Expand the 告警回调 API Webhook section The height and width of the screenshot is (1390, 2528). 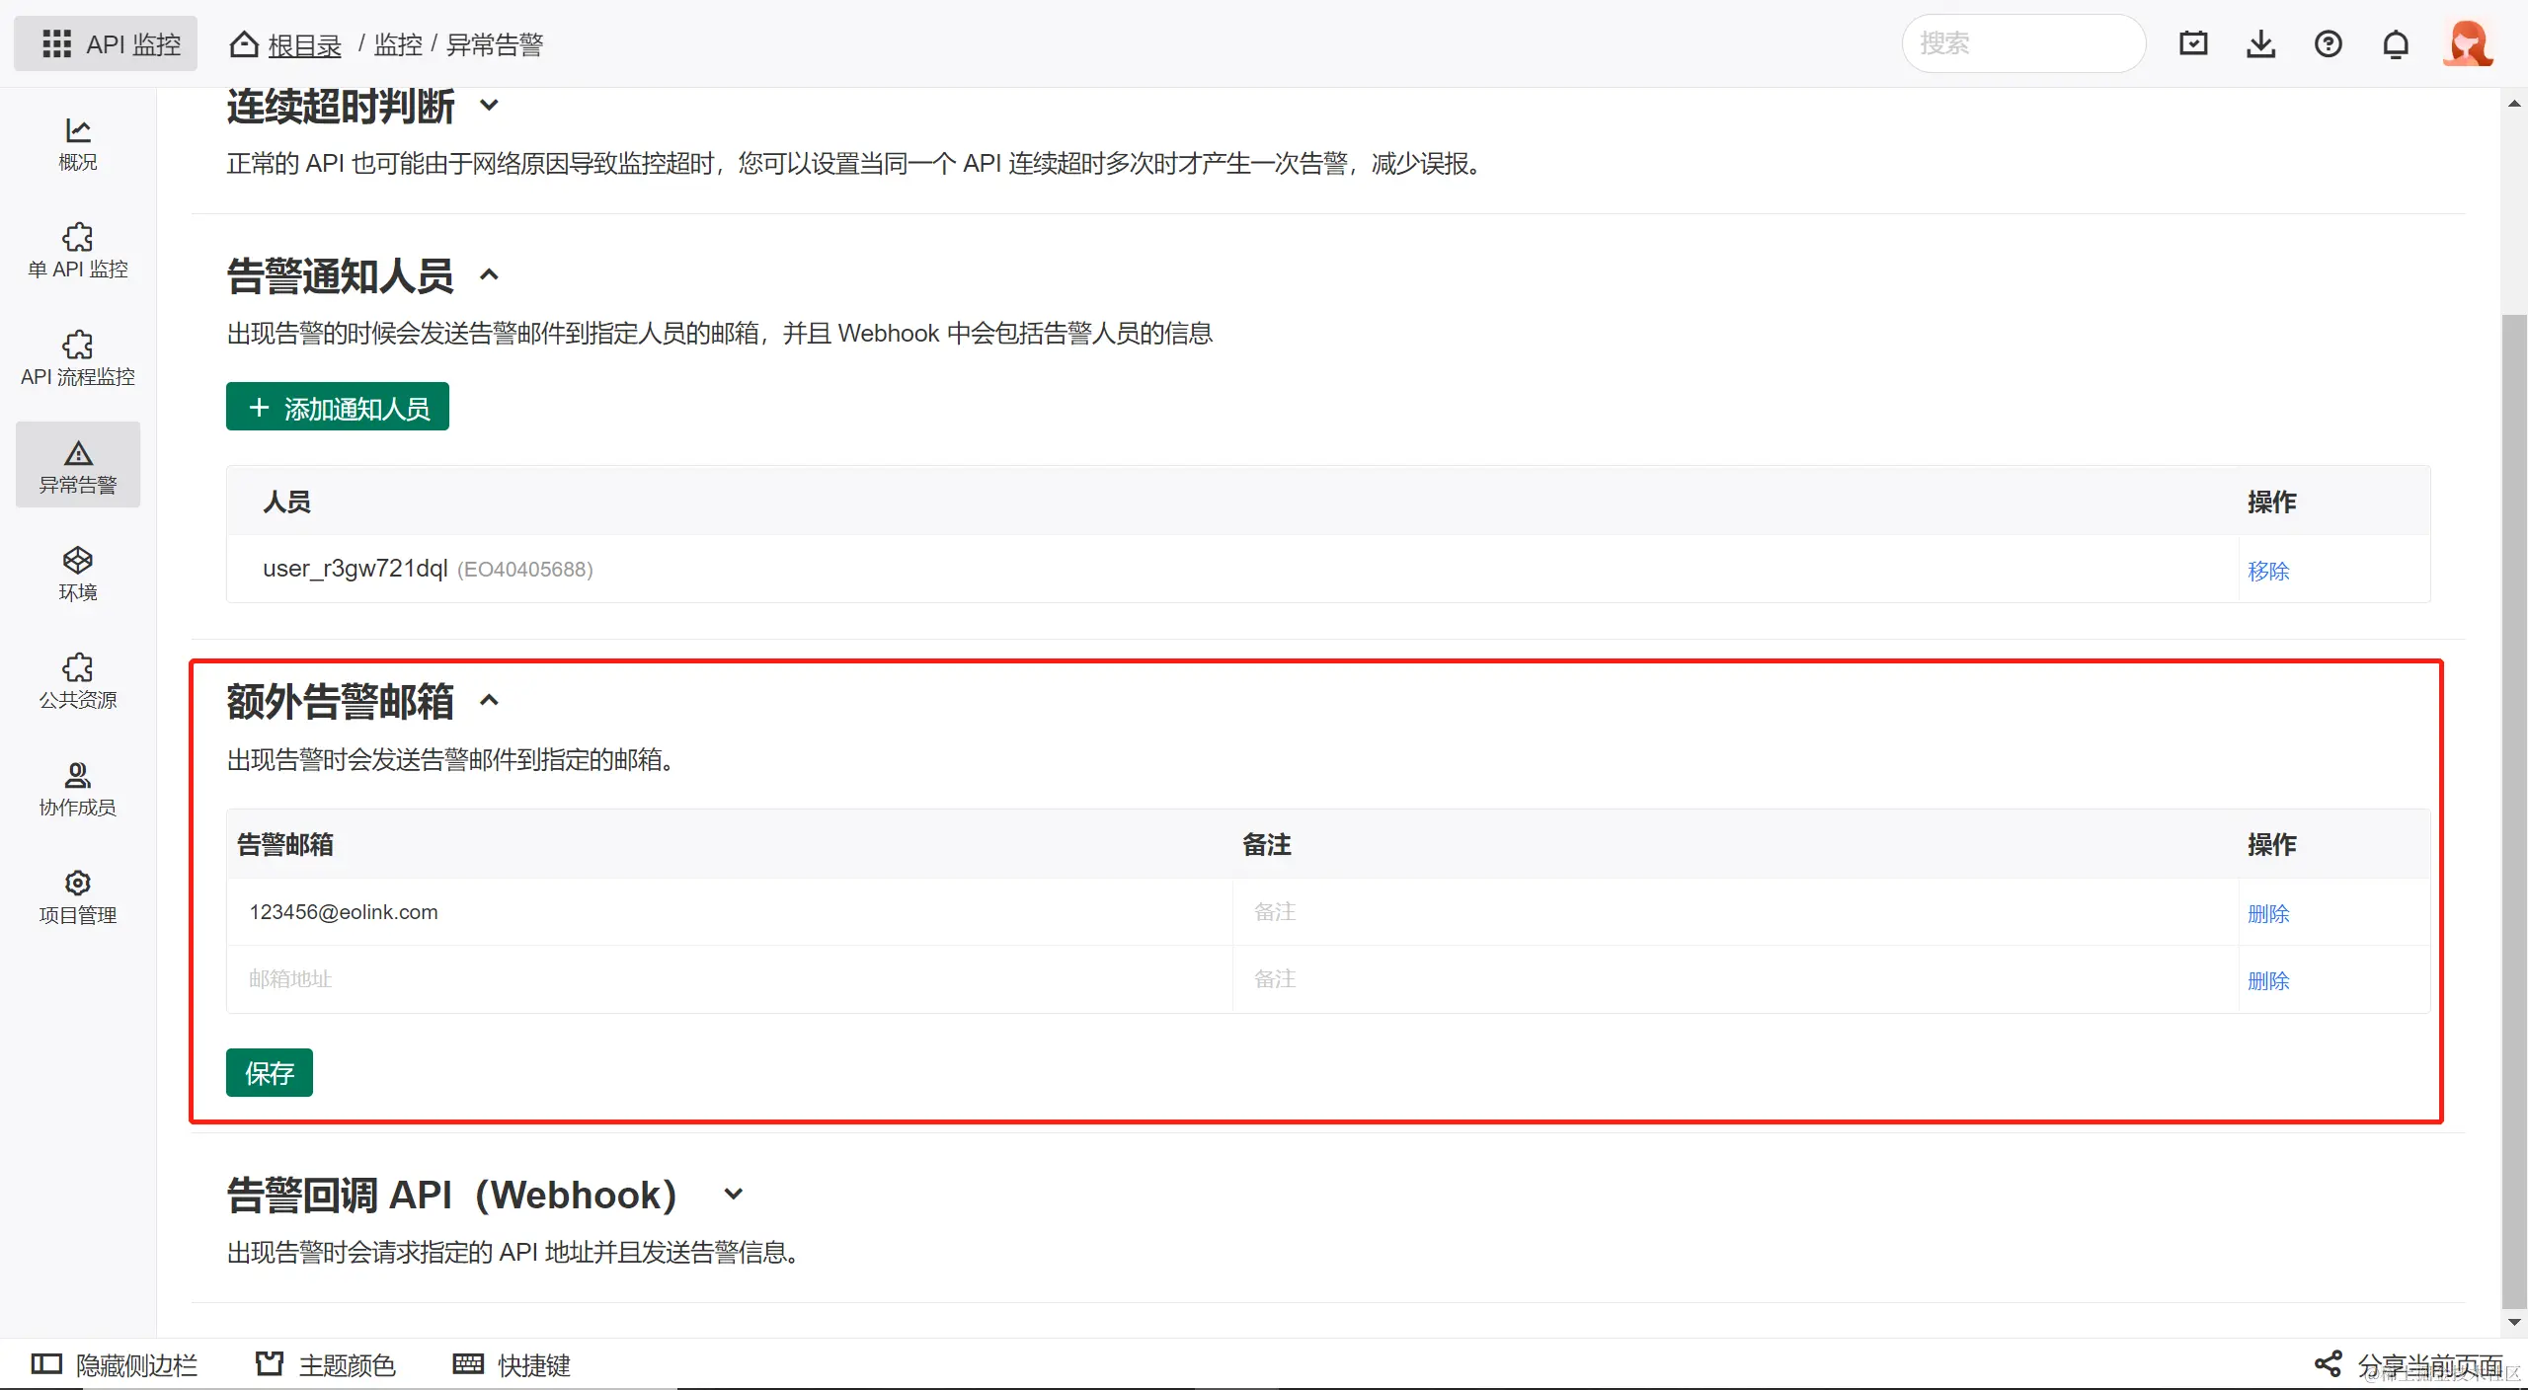pos(733,1195)
